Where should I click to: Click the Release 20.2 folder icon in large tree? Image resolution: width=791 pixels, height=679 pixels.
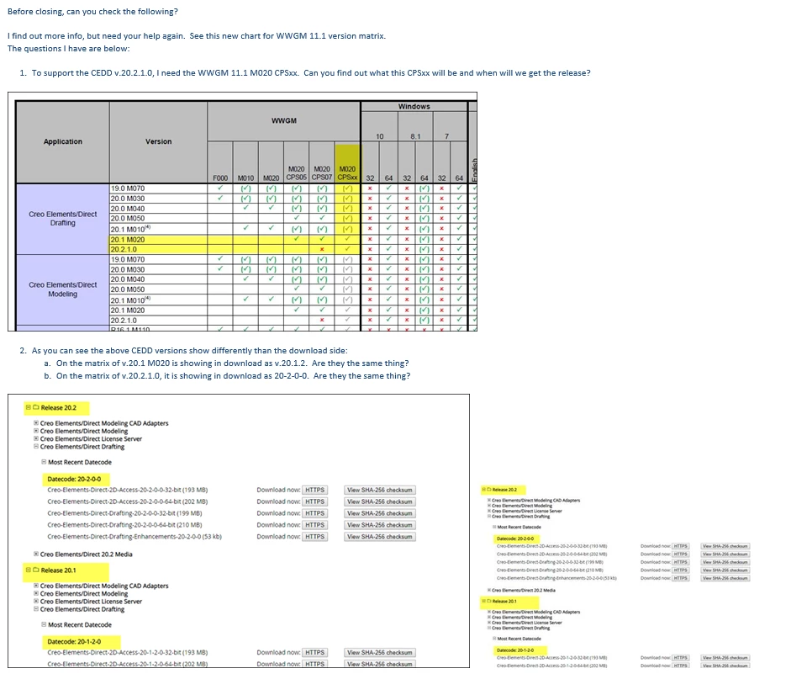[36, 407]
